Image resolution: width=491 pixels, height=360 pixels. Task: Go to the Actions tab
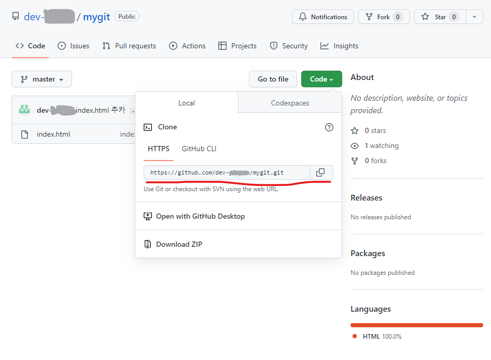(x=187, y=46)
